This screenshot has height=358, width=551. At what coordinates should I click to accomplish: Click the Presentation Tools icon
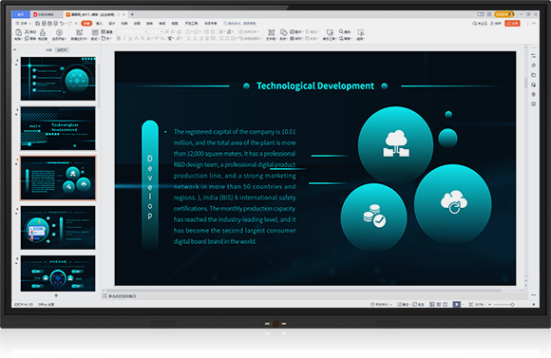click(x=330, y=32)
